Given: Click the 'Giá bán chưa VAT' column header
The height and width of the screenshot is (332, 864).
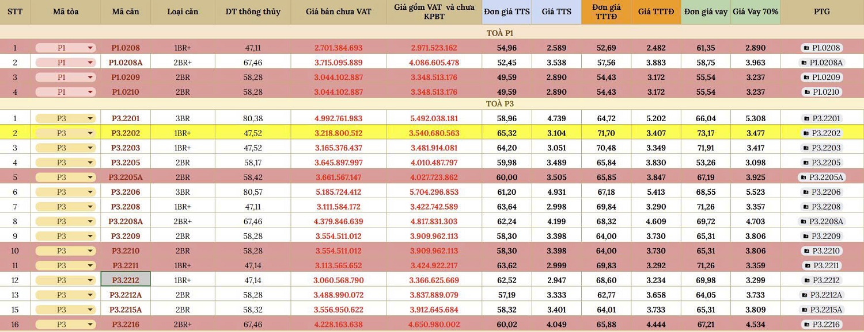Looking at the screenshot, I should 338,11.
